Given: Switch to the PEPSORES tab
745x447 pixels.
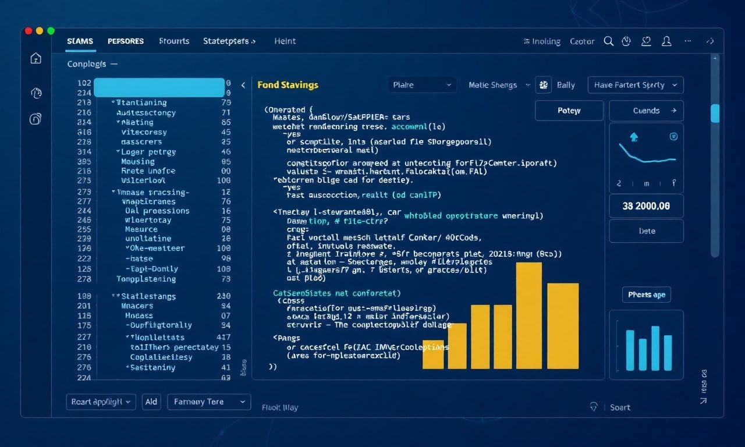Looking at the screenshot, I should pyautogui.click(x=126, y=41).
